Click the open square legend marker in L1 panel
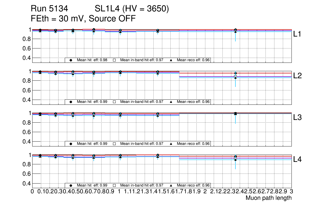This screenshot has width=324, height=209. [x=114, y=60]
